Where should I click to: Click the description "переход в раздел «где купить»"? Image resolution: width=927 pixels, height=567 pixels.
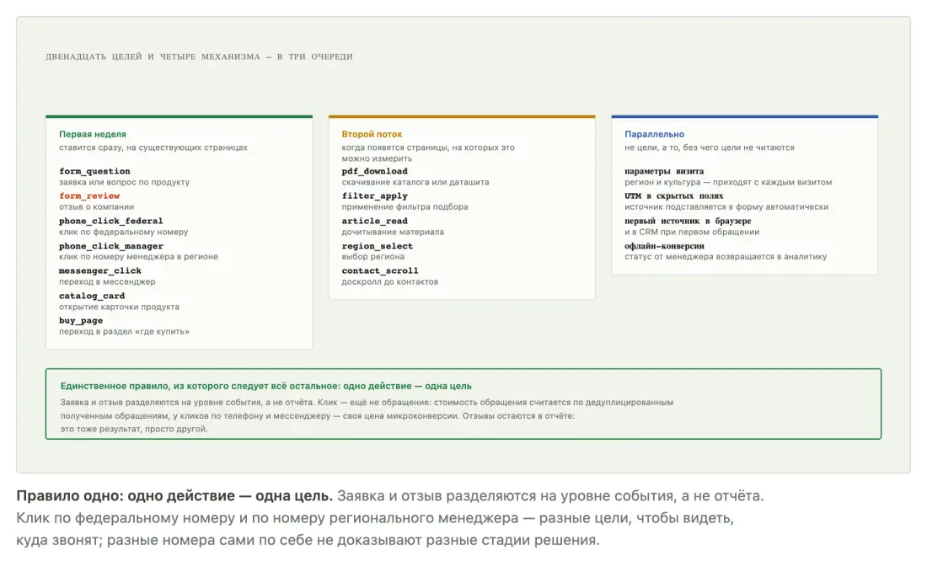124,332
